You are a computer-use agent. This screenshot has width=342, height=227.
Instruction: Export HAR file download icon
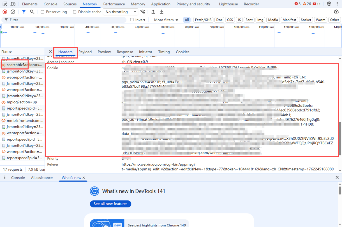[161, 12]
